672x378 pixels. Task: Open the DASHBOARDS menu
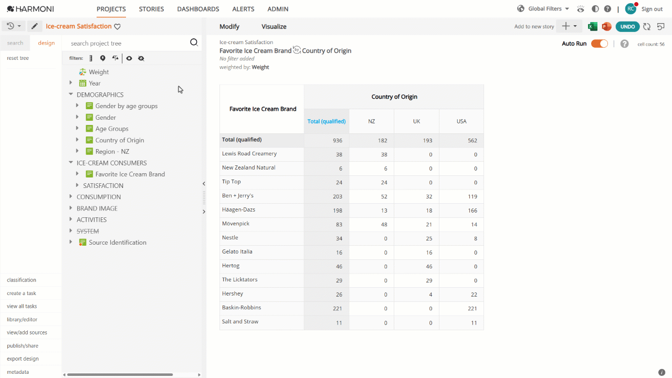coord(198,9)
